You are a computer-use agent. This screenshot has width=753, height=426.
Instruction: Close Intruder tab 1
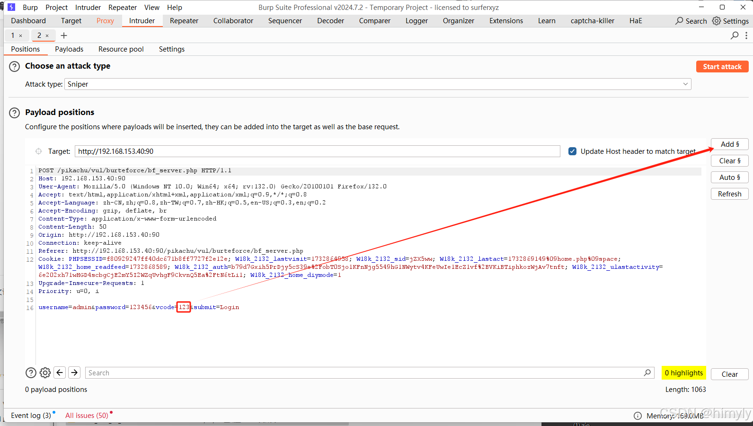(20, 35)
